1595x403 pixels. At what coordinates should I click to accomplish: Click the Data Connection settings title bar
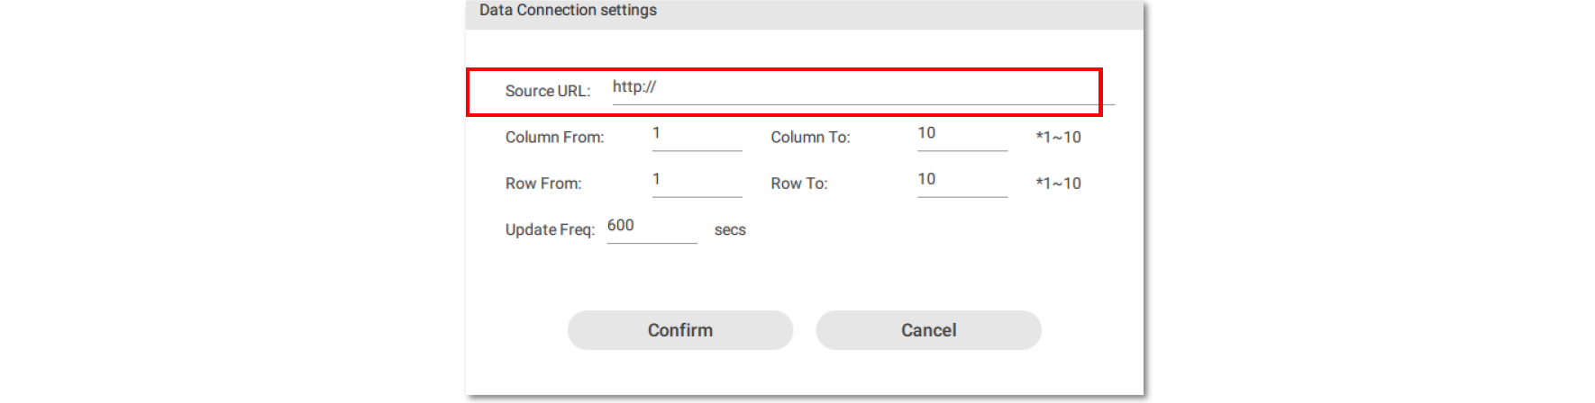point(804,12)
